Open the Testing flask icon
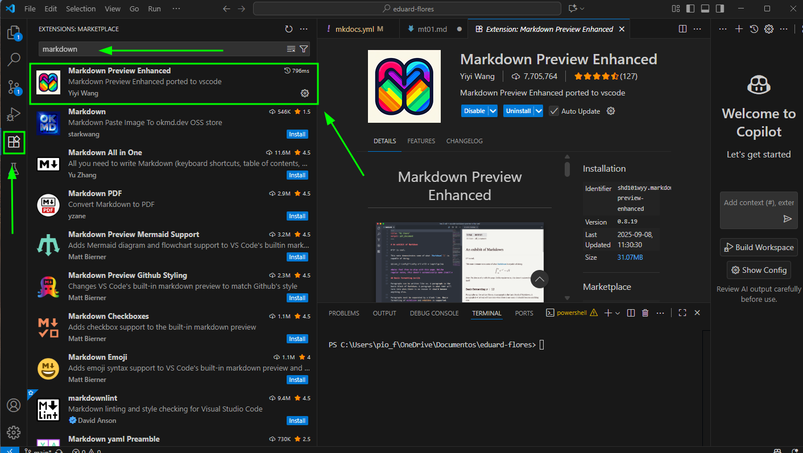Viewport: 803px width, 453px height. (14, 169)
